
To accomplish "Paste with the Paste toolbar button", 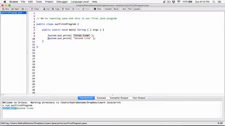I will click(66, 9).
